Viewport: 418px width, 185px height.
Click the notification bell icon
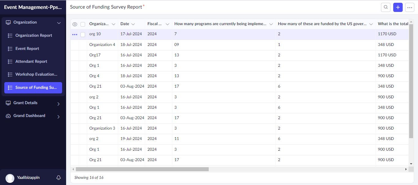(x=58, y=178)
